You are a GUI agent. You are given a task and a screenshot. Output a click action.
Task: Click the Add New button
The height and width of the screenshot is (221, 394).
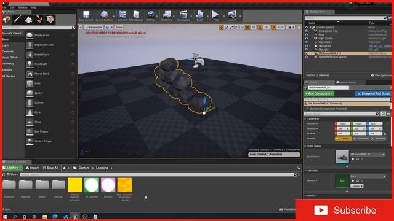[12, 168]
